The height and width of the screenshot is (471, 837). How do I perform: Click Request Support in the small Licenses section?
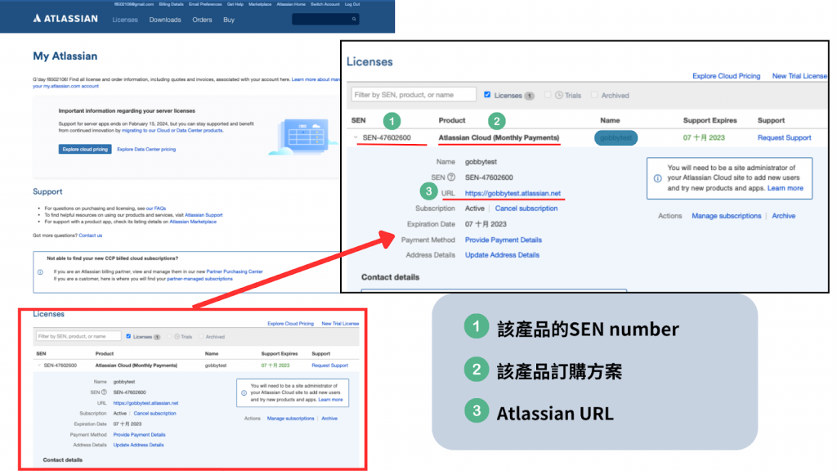pos(330,366)
